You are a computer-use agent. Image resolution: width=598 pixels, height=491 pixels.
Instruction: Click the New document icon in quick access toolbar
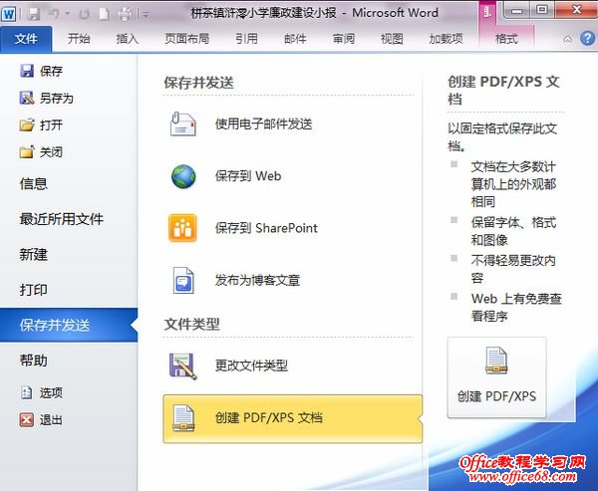(104, 14)
